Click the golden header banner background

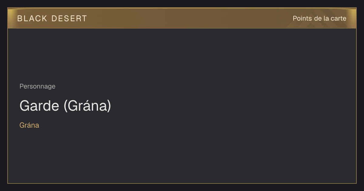(x=182, y=18)
